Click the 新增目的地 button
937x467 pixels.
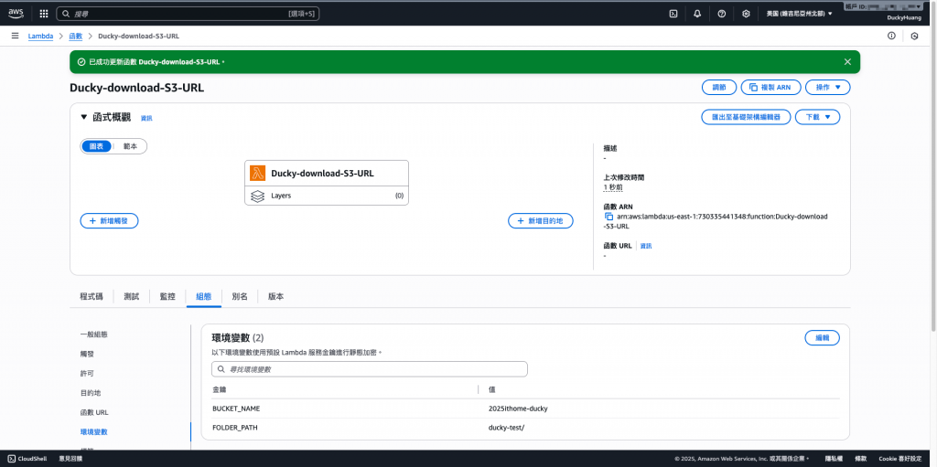pos(540,221)
